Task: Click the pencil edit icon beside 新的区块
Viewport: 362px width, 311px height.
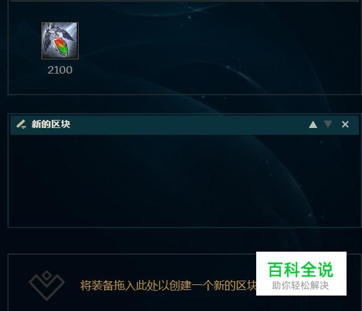Action: [21, 124]
